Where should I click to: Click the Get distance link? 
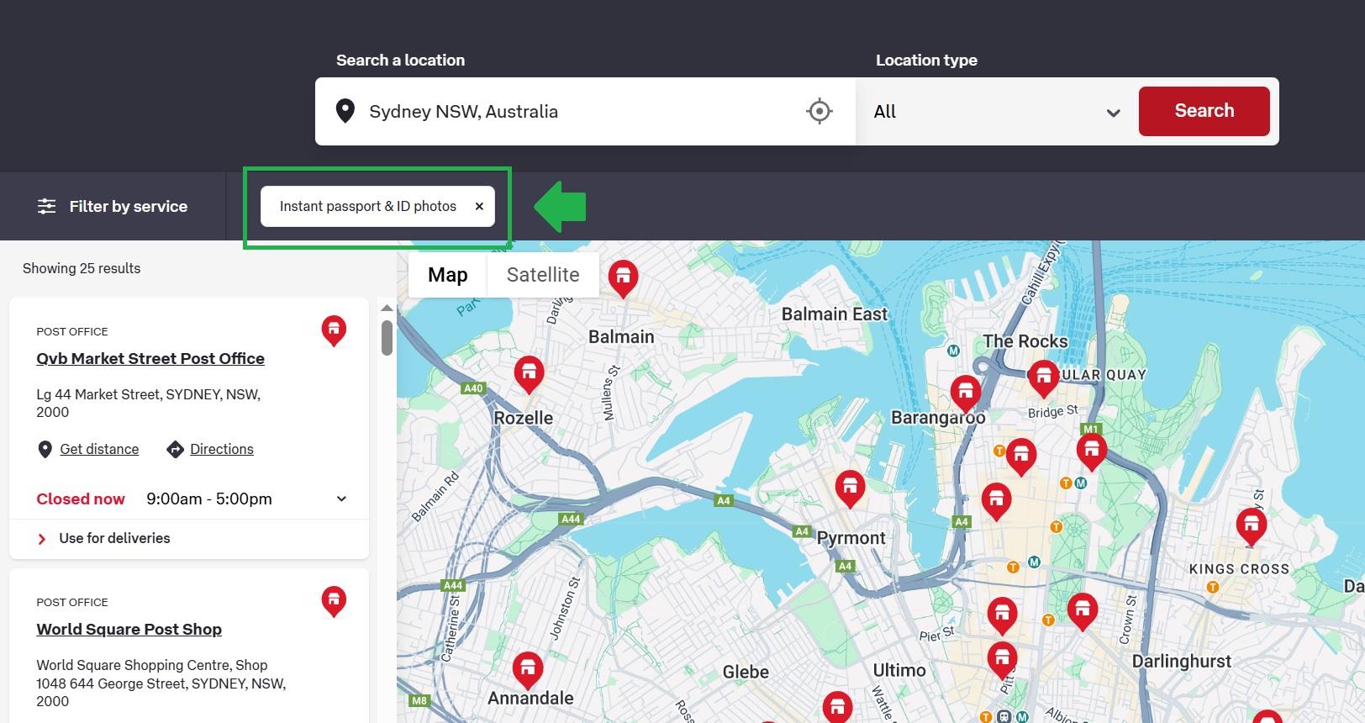pyautogui.click(x=99, y=450)
